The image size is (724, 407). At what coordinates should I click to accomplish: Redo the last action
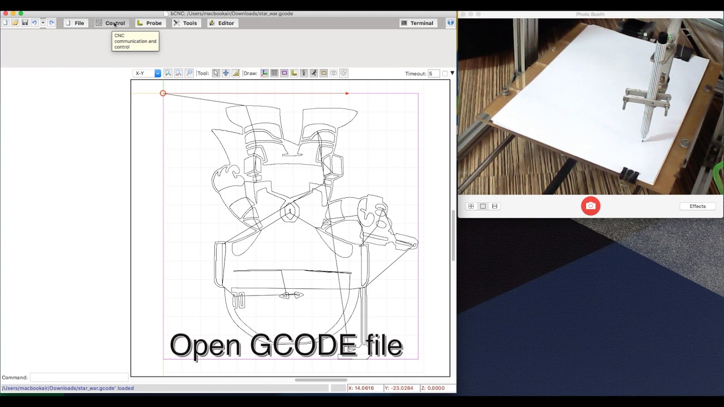51,23
